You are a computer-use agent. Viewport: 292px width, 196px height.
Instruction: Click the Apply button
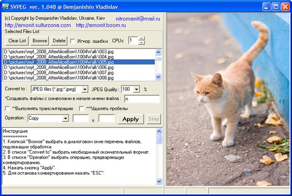(131, 119)
